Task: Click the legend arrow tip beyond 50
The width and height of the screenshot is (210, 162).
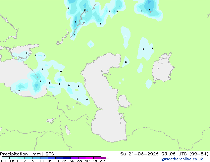Action: pos(105,158)
